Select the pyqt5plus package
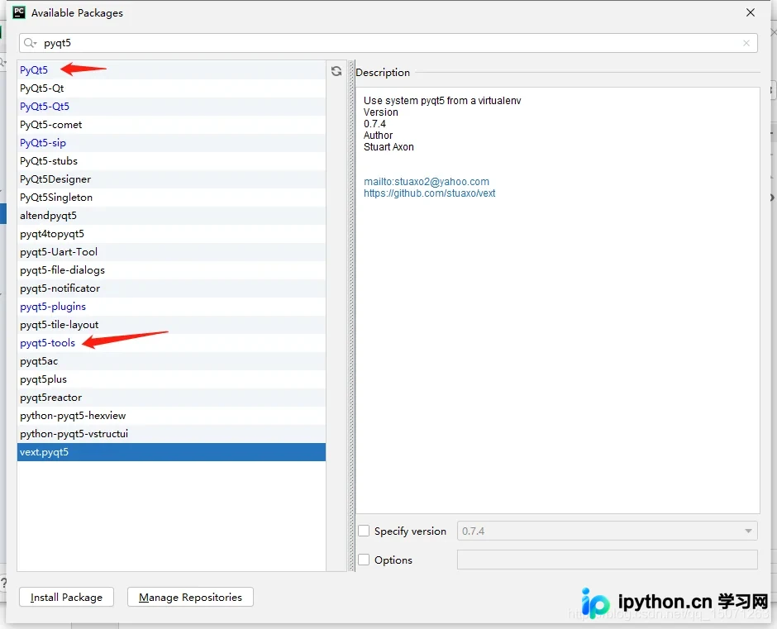The height and width of the screenshot is (629, 777). (171, 379)
